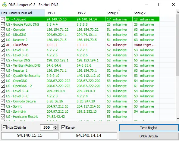Image resolution: width=179 pixels, height=141 pixels.
Task: Decrease the 500 timeout spinner value
Action: click(x=55, y=129)
